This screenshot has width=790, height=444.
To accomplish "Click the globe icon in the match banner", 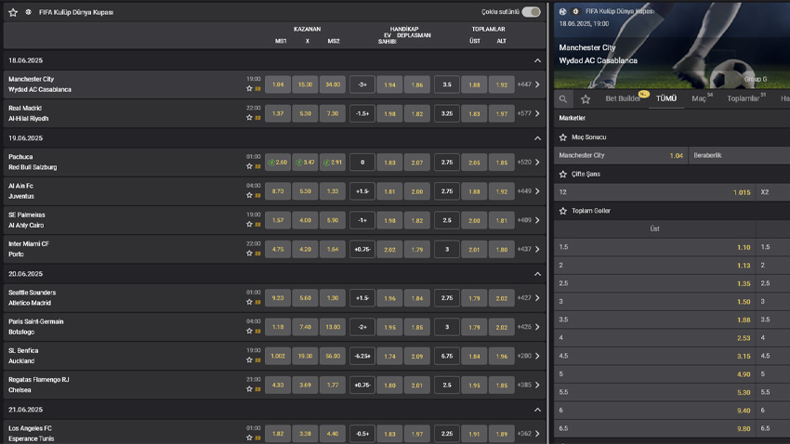I will [563, 11].
